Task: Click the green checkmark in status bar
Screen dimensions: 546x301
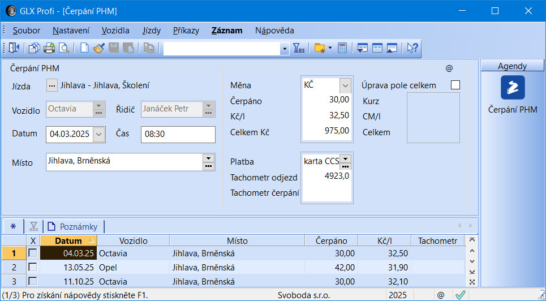Action: pyautogui.click(x=461, y=295)
